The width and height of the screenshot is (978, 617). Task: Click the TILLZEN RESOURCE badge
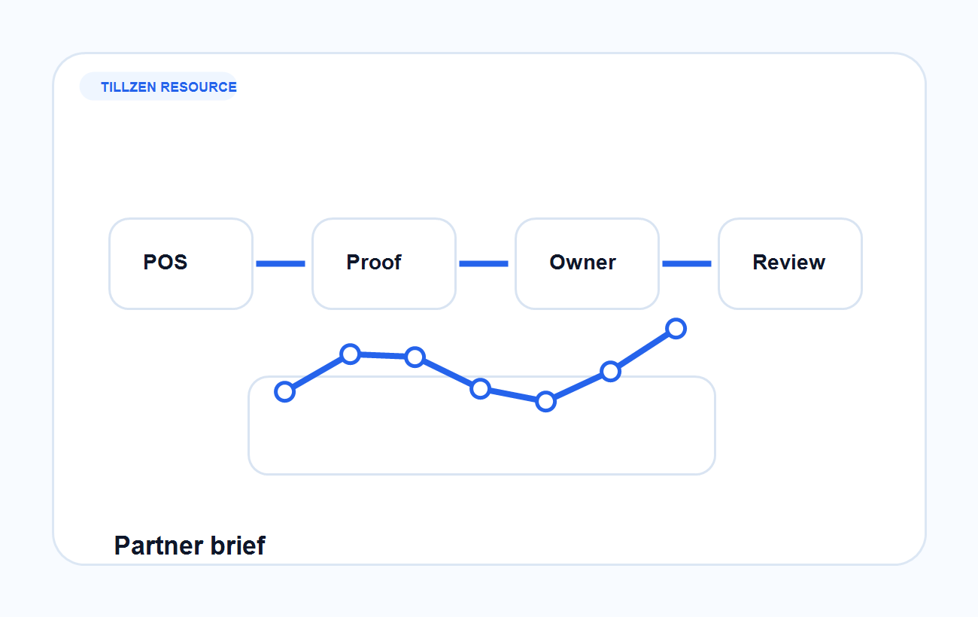(x=159, y=87)
